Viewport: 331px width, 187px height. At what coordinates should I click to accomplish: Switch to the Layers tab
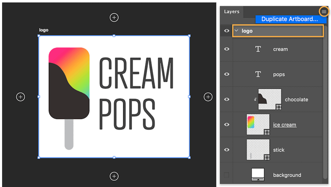pos(232,12)
